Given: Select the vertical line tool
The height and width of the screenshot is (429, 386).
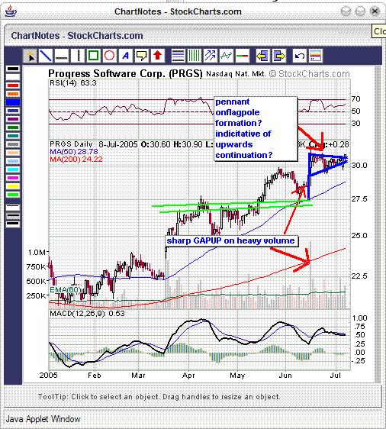Looking at the screenshot, I should click(x=78, y=56).
